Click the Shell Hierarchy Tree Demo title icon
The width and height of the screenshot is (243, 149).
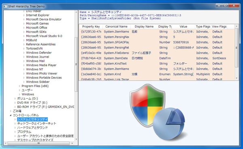pos(5,6)
